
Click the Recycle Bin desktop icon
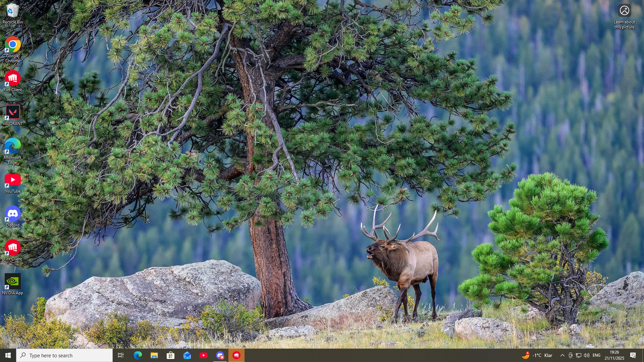pos(12,14)
